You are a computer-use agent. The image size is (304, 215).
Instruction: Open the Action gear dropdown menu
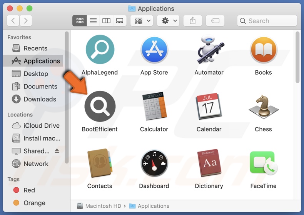(168, 21)
